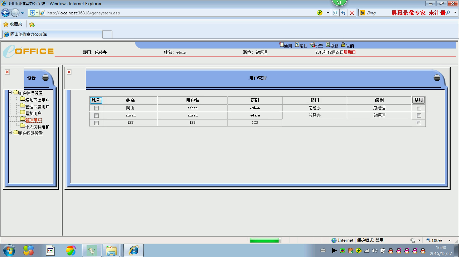Click the 删除 delete button

[96, 100]
